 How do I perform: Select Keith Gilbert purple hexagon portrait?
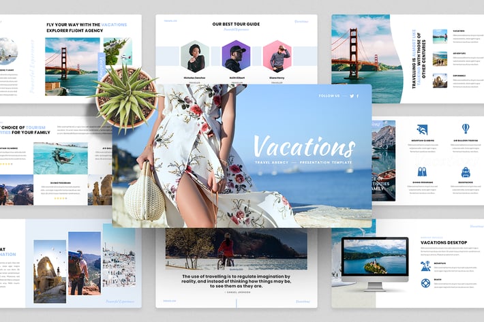point(236,56)
